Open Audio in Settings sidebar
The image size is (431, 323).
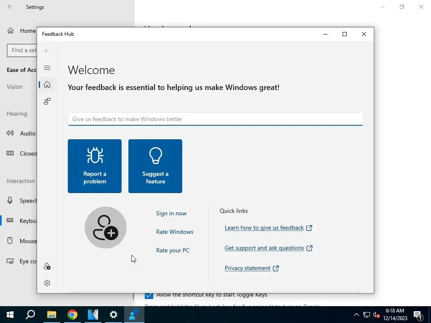[21, 133]
